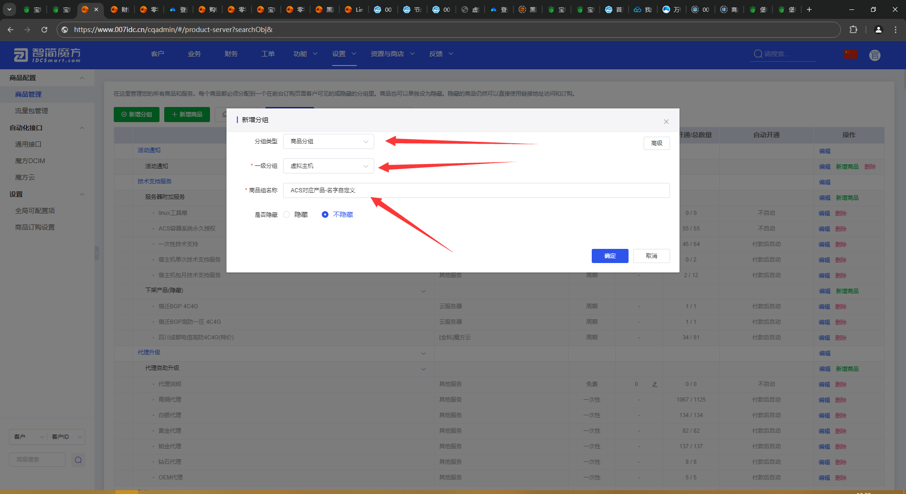Collapse the 商品配置 sidebar section
The height and width of the screenshot is (494, 906).
click(82, 78)
